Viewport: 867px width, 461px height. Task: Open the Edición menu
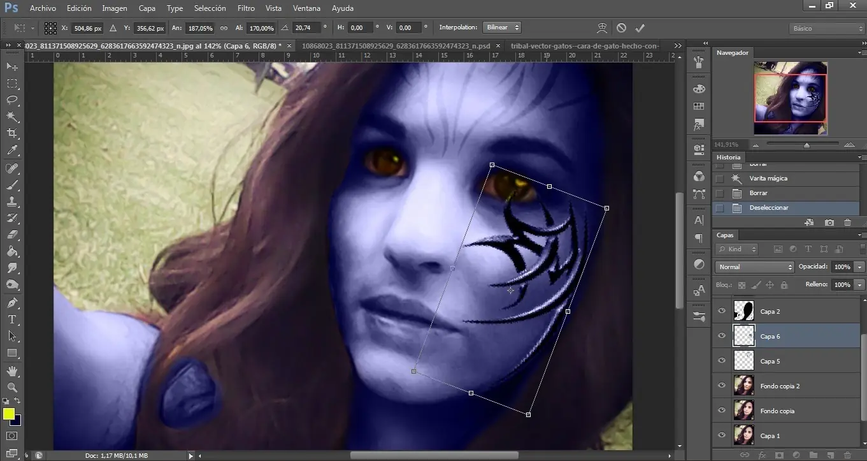click(x=79, y=8)
